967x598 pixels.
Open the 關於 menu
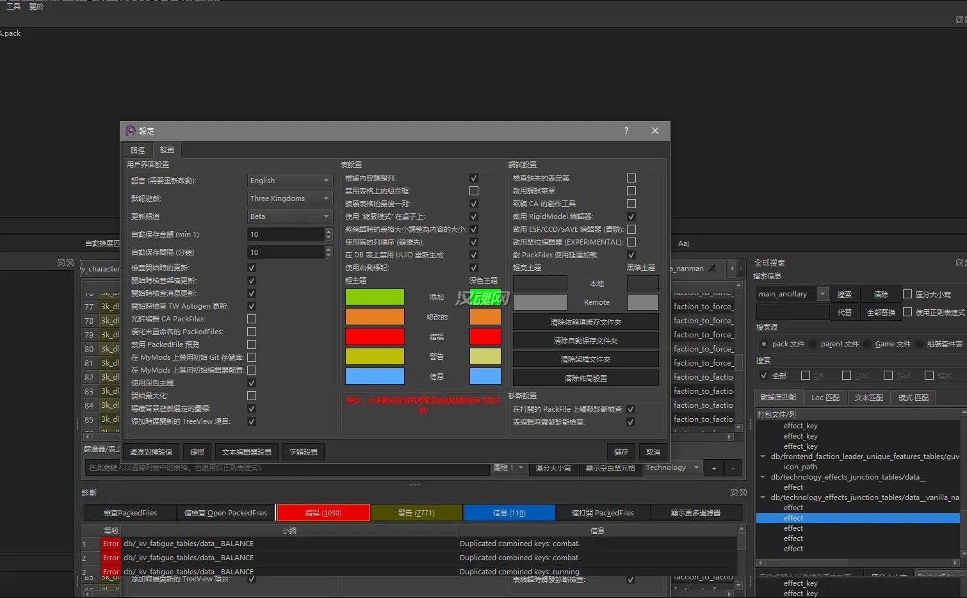pos(37,6)
